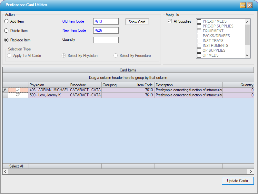Click the pencil edit icon in first row
The height and width of the screenshot is (194, 258).
pyautogui.click(x=5, y=90)
